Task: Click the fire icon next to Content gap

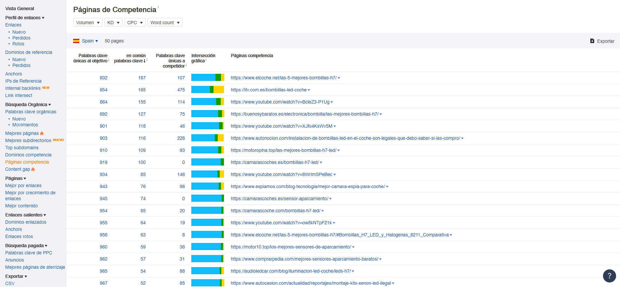Action: 33,169
